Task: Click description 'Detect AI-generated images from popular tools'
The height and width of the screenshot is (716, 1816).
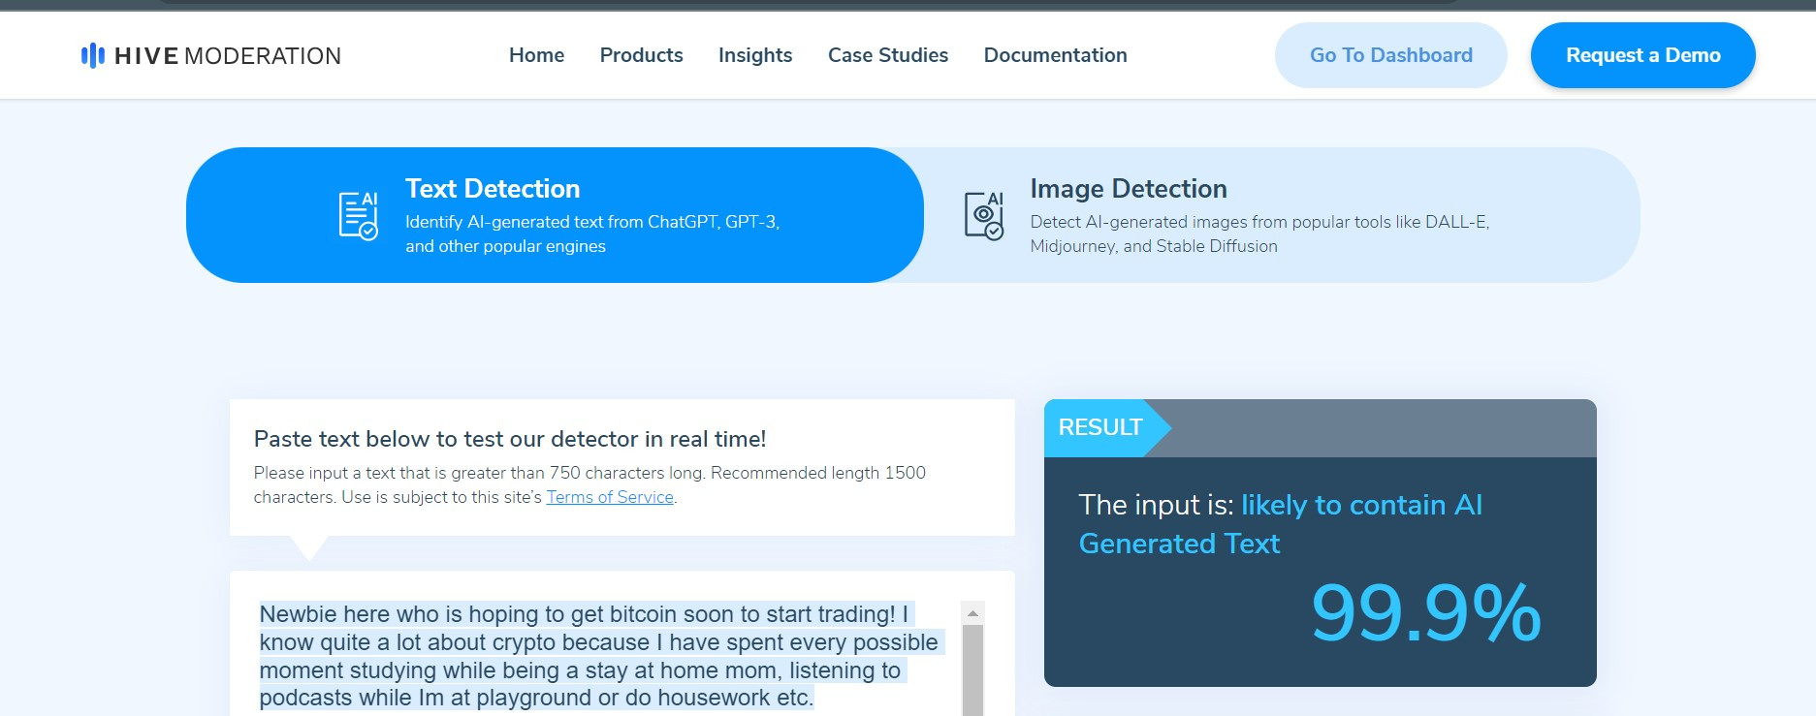Action: point(1259,233)
